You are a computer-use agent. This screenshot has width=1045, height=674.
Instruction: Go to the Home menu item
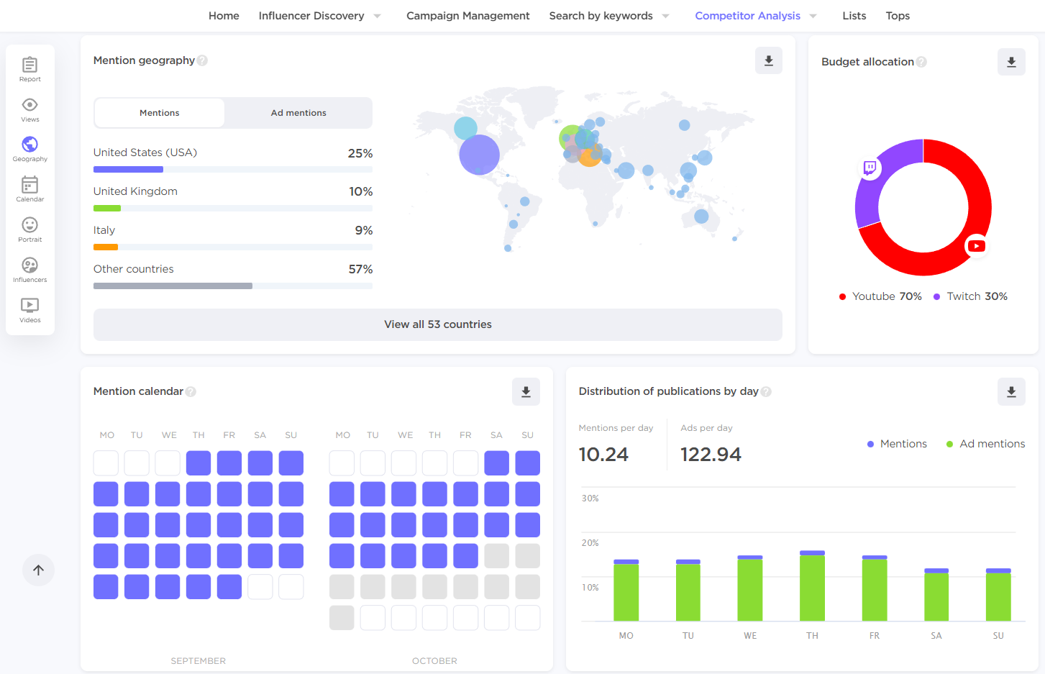pos(224,16)
